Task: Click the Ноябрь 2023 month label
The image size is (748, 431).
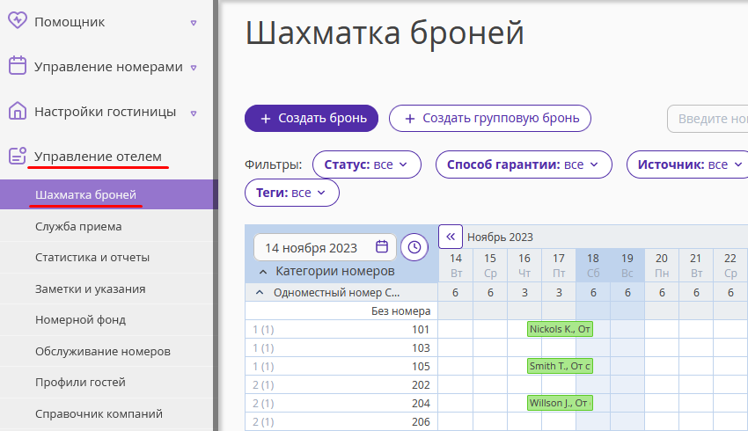Action: click(x=500, y=237)
